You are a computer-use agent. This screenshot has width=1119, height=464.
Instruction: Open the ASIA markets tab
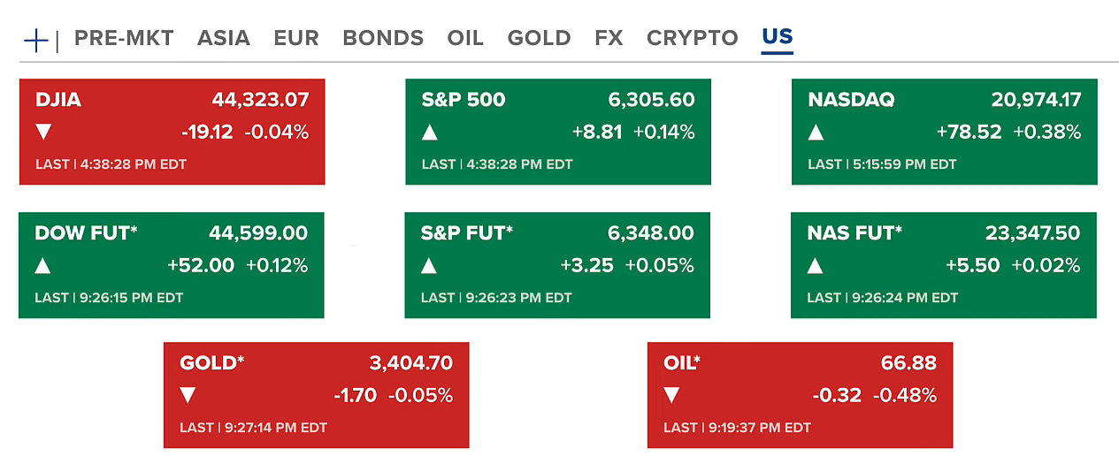[x=223, y=39]
